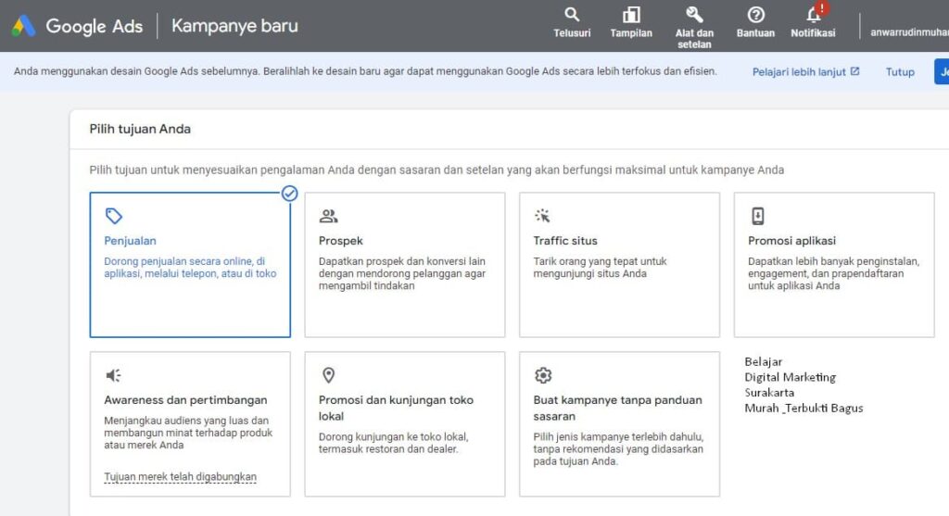
Task: Click the red notification alert badge
Action: (x=822, y=7)
